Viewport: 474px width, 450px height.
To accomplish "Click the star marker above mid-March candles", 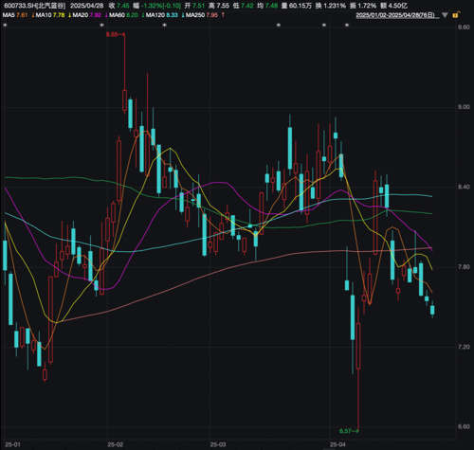I will coord(279,26).
